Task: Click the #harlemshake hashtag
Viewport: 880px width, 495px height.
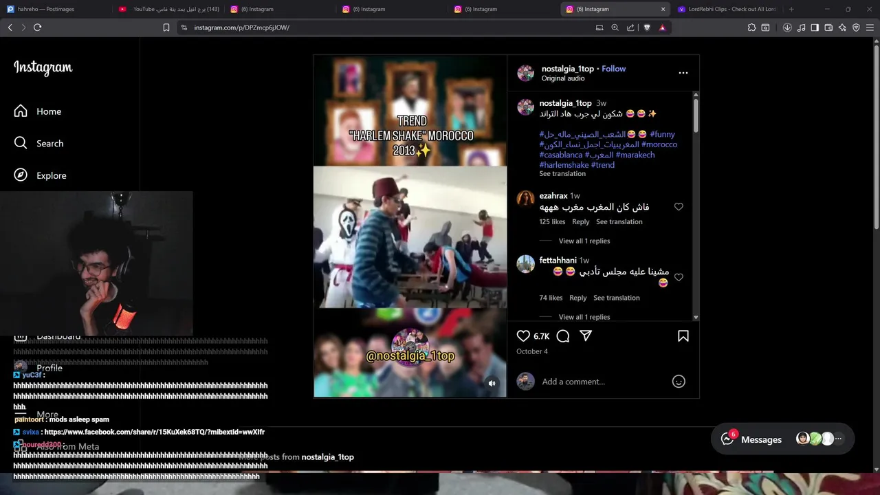Action: pyautogui.click(x=564, y=165)
